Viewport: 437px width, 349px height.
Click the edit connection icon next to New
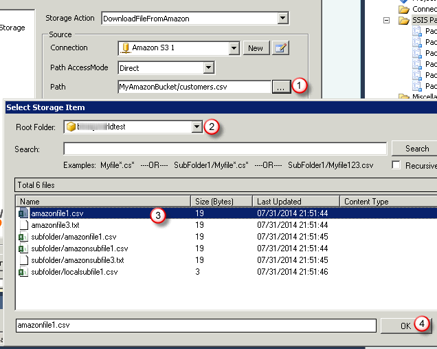[x=280, y=48]
